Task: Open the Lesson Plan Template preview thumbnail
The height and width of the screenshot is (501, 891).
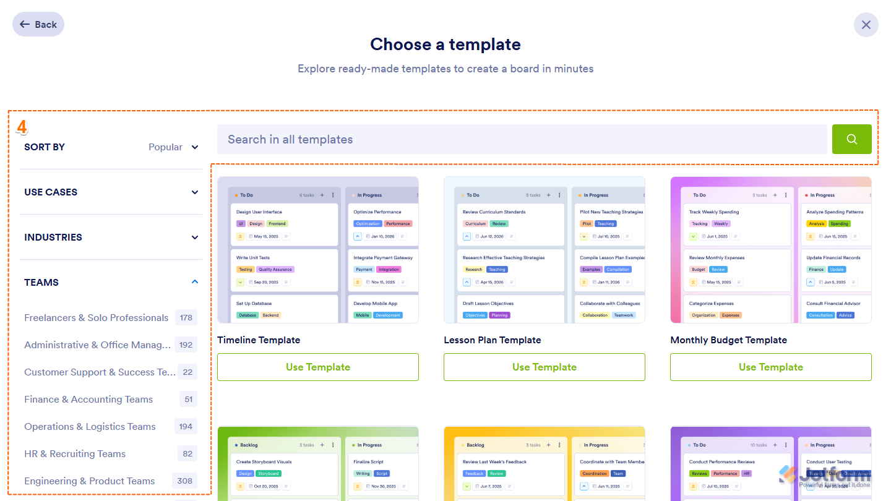Action: coord(544,250)
